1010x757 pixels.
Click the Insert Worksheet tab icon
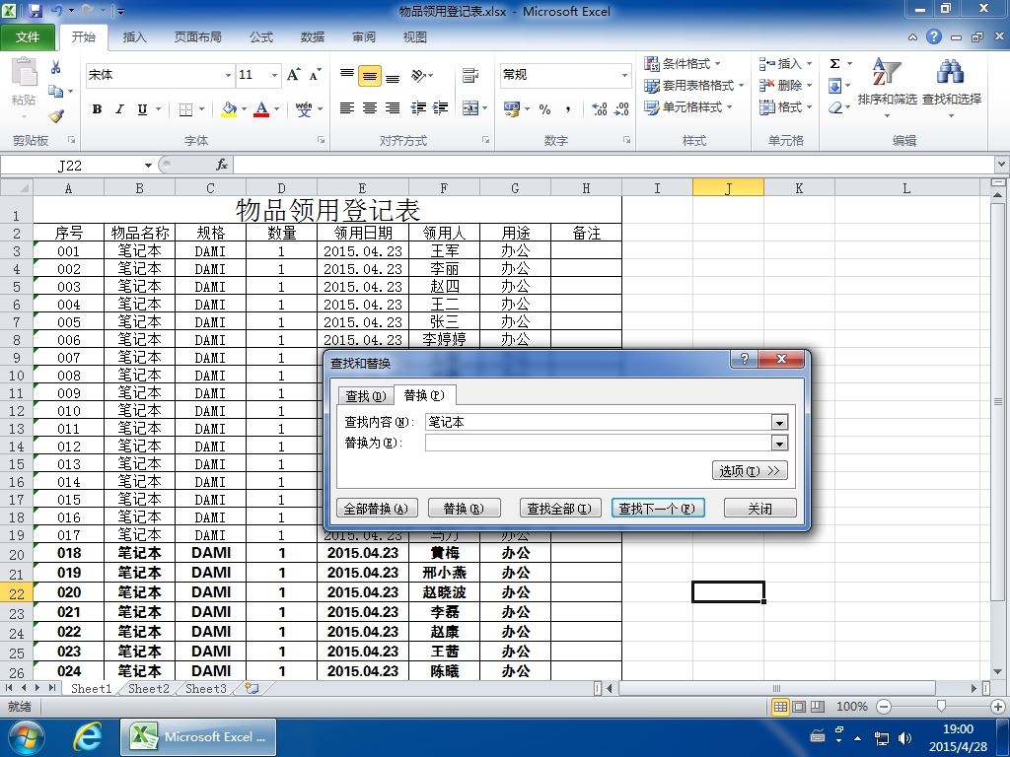click(x=252, y=688)
